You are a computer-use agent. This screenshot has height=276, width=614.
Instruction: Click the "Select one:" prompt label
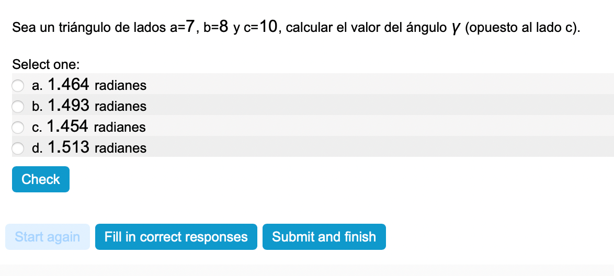(46, 65)
